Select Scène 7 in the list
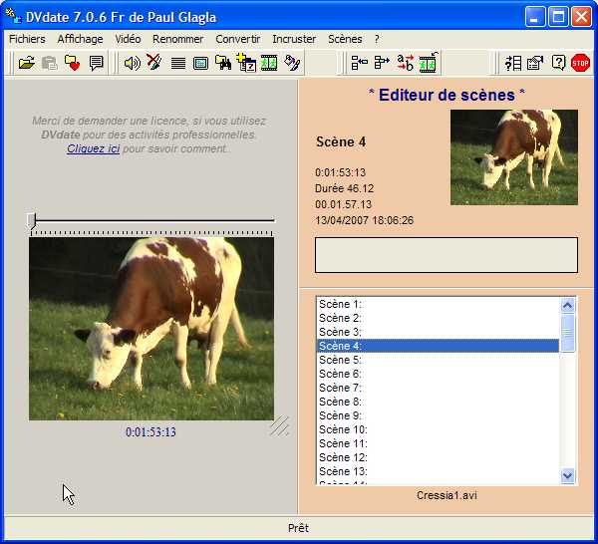Screen dimensions: 598x544 tap(438, 388)
